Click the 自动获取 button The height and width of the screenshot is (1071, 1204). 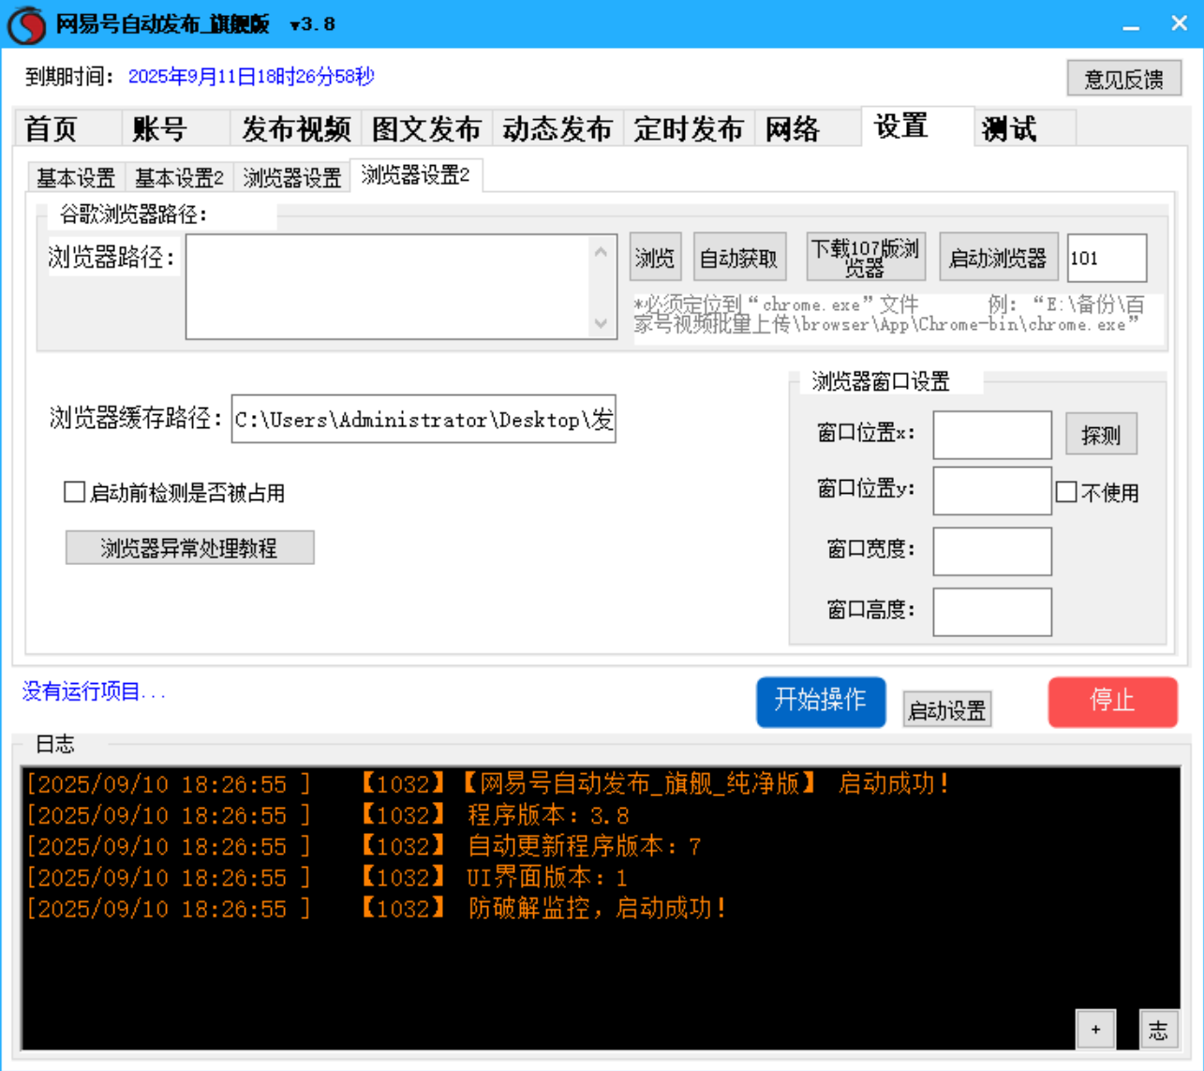pyautogui.click(x=739, y=259)
